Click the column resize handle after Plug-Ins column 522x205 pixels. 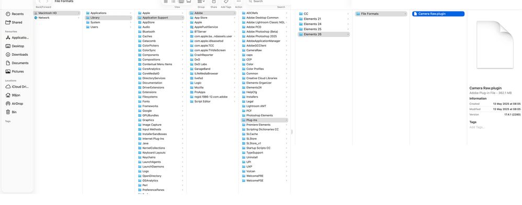pyautogui.click(x=292, y=132)
